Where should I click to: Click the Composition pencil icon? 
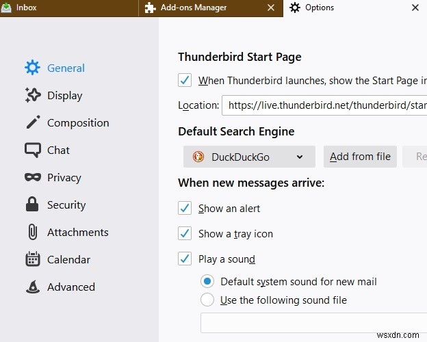33,122
